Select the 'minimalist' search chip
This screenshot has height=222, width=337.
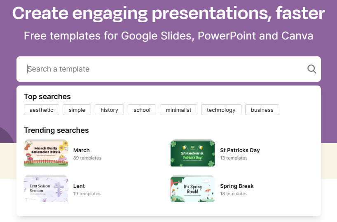pos(178,110)
